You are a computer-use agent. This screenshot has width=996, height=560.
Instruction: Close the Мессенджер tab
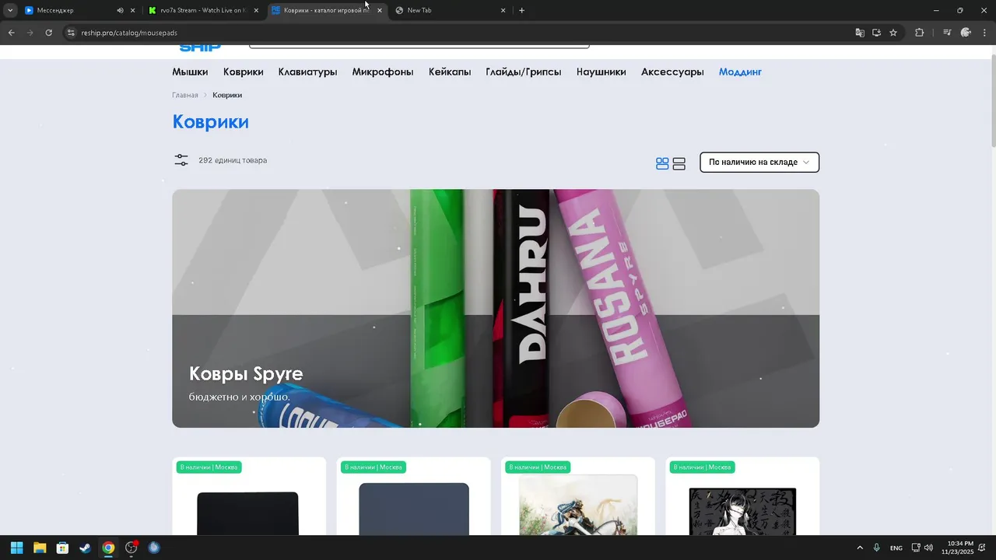click(x=132, y=10)
